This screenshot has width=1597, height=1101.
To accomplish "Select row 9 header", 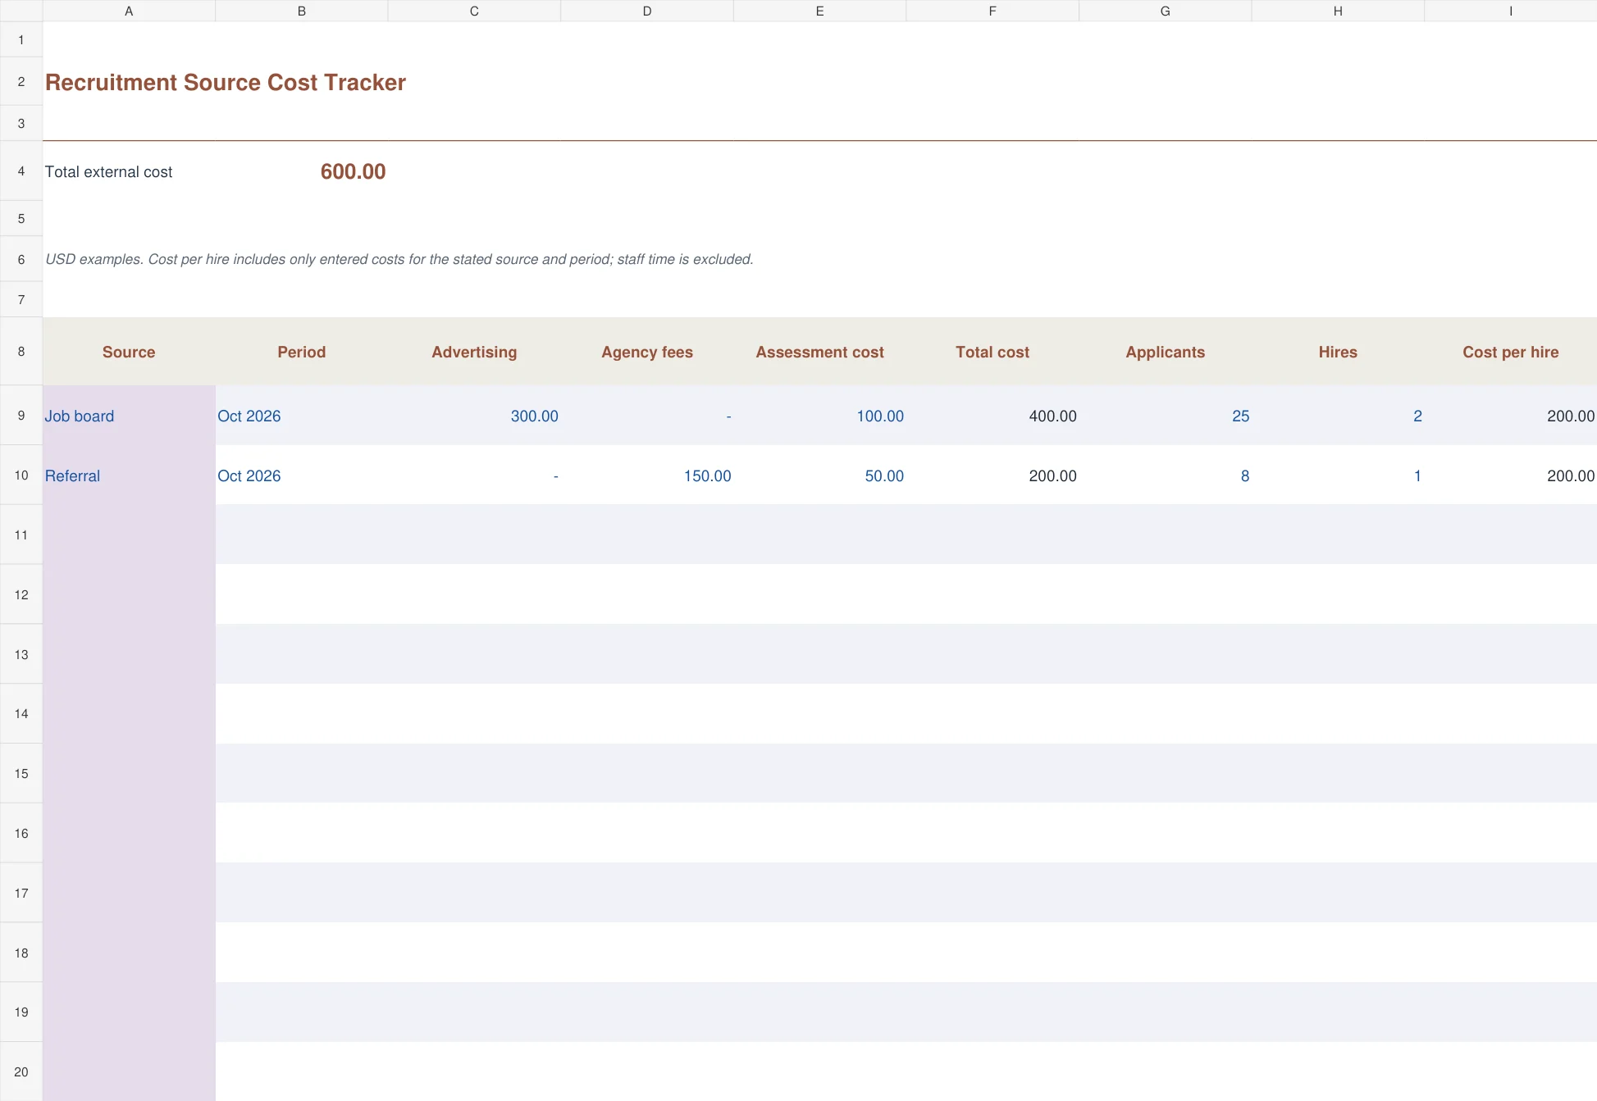I will (x=21, y=416).
